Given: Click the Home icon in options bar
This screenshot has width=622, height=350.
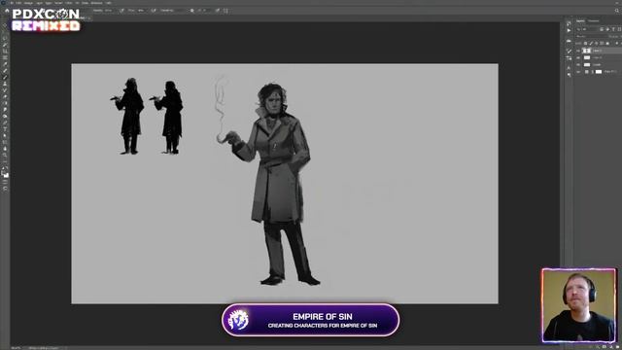Looking at the screenshot, I should (x=7, y=11).
